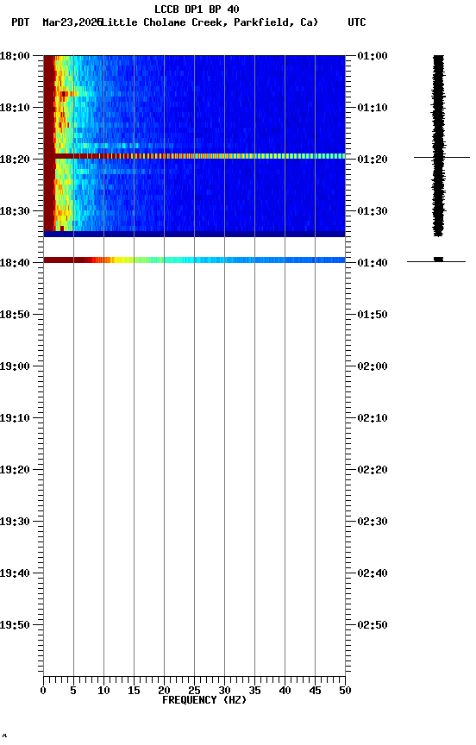Click the 'PDT' timezone label

pyautogui.click(x=21, y=22)
